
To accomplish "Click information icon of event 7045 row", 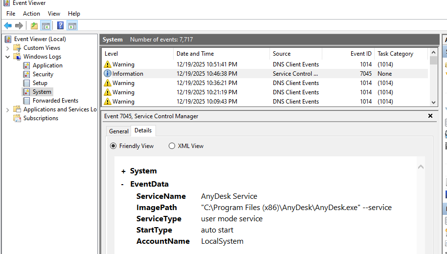I will coord(108,73).
